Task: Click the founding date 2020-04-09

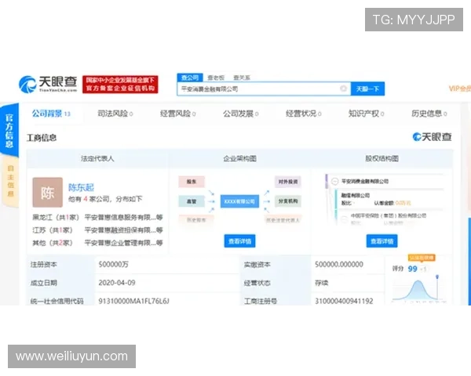Action: (117, 283)
